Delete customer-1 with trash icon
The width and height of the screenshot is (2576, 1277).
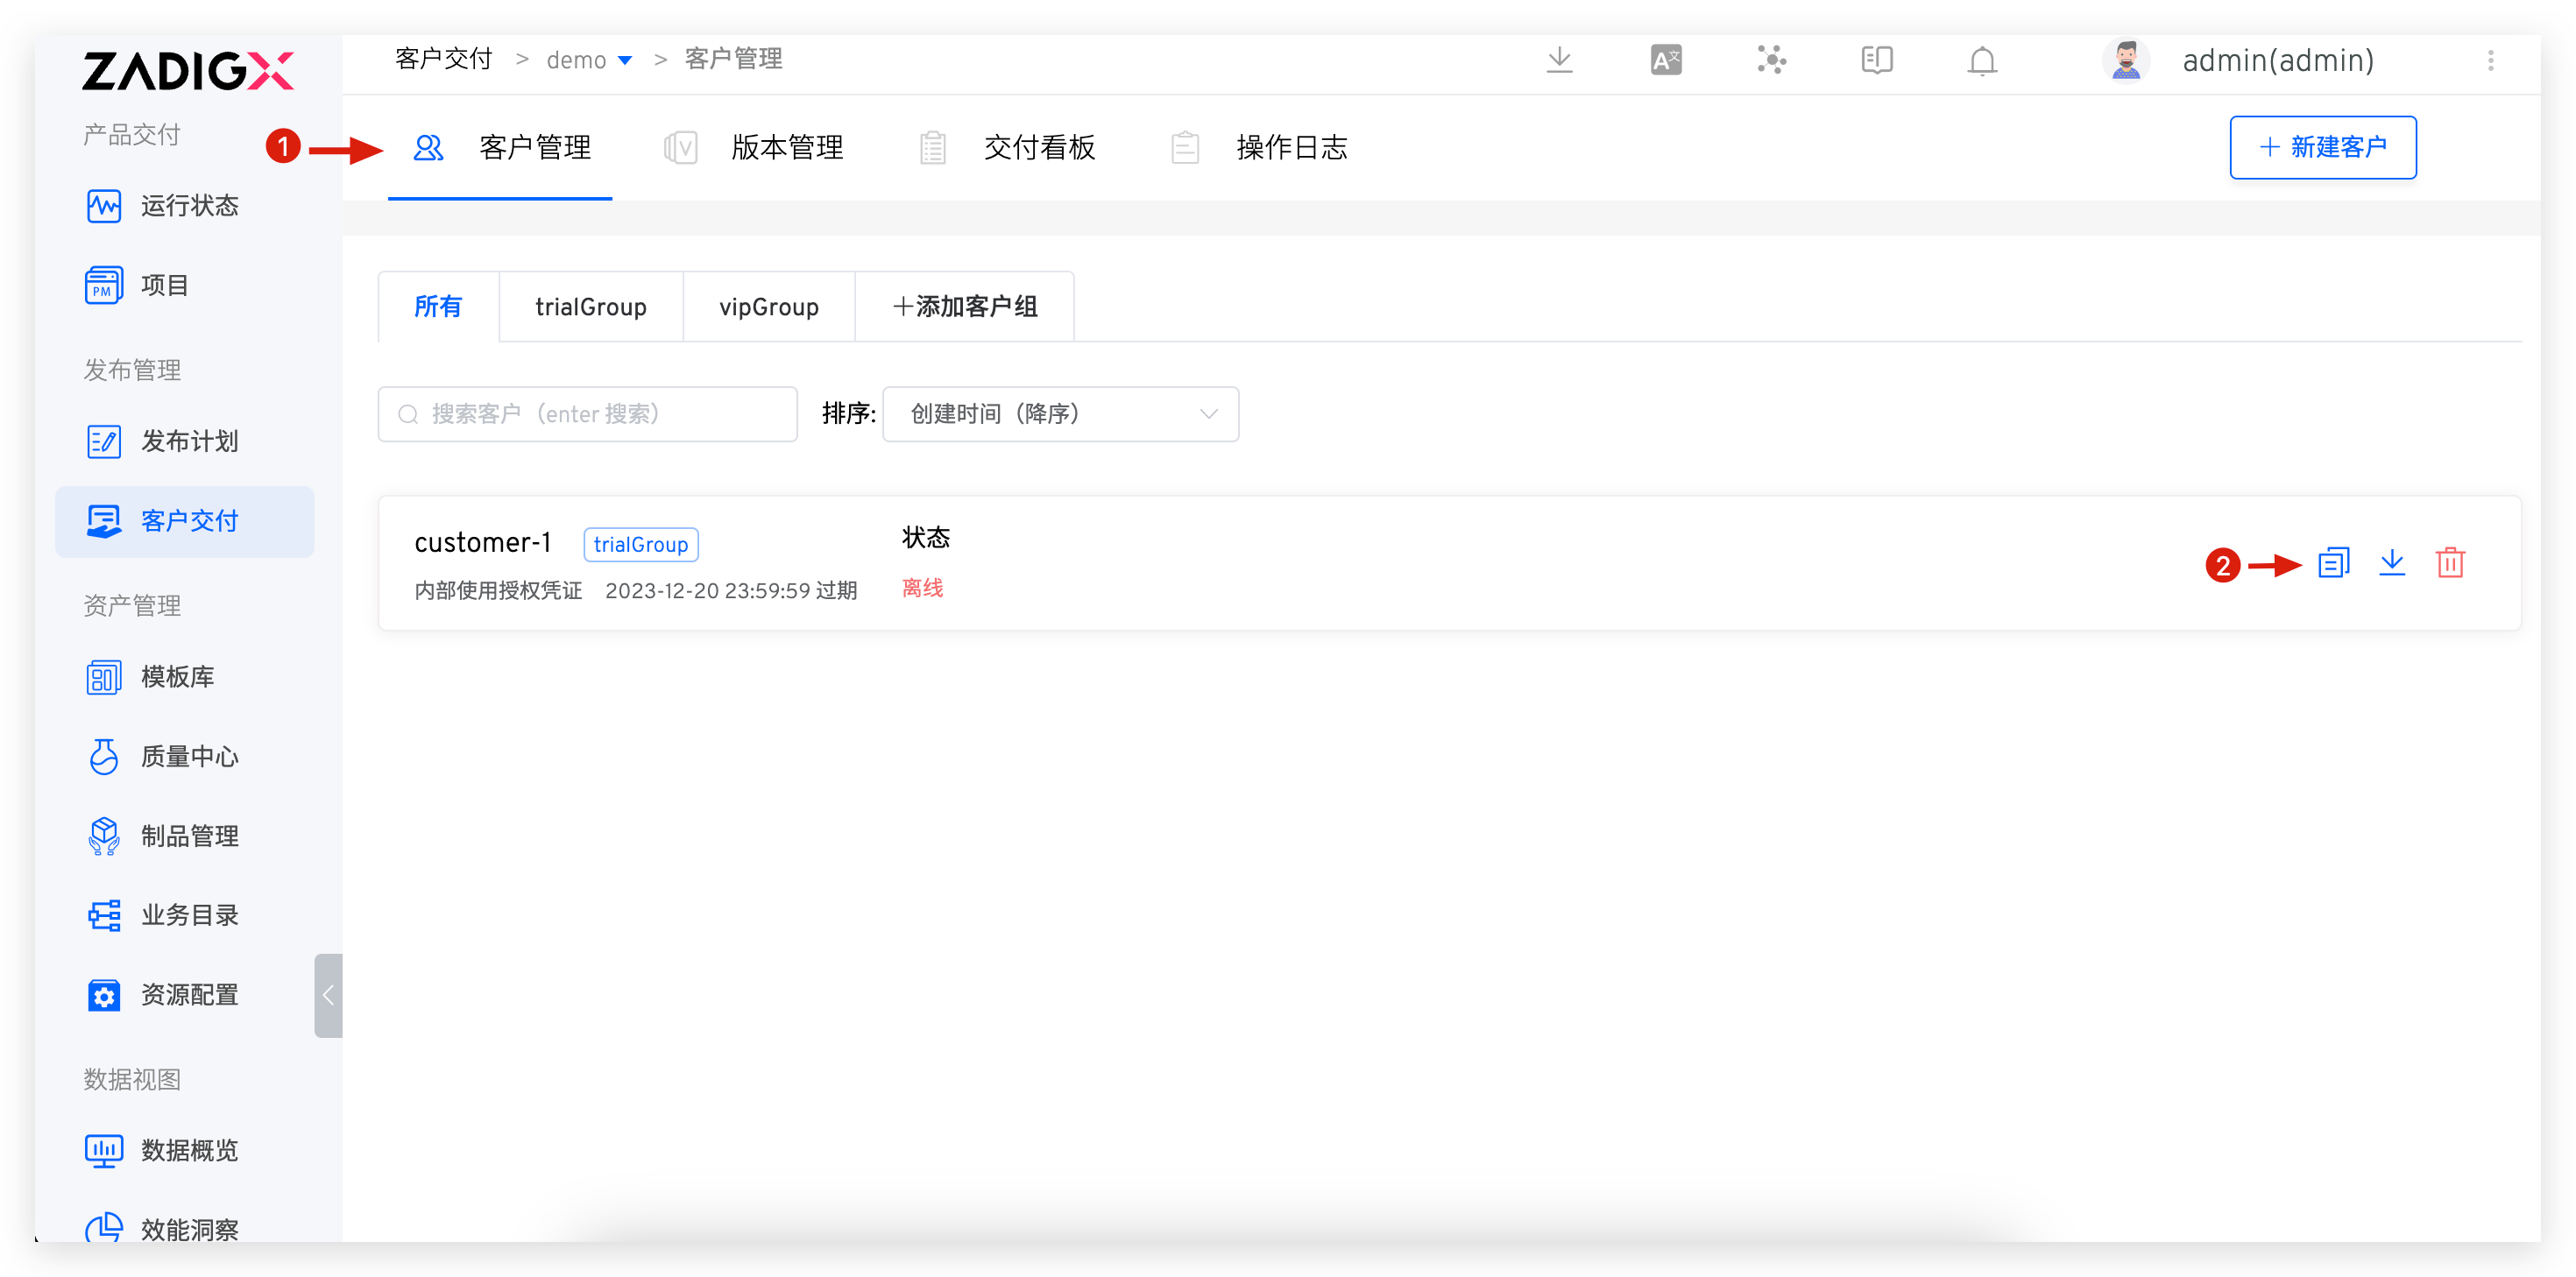[x=2450, y=563]
